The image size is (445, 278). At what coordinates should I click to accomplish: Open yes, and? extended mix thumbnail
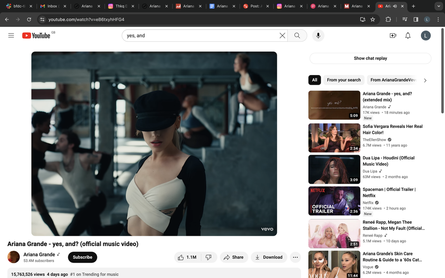coord(334,105)
